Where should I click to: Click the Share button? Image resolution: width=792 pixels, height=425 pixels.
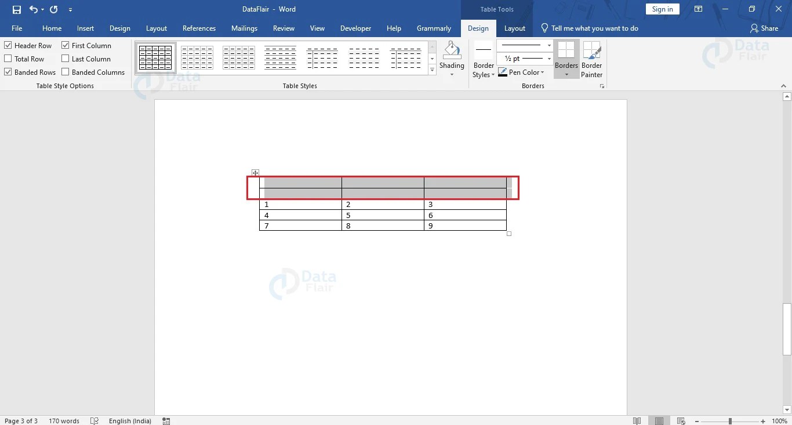coord(765,28)
